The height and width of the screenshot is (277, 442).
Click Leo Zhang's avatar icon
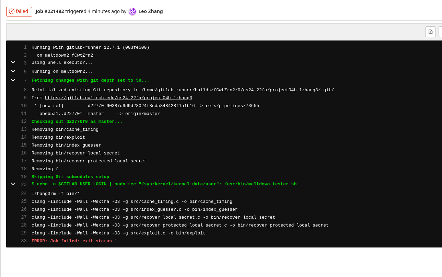coord(132,12)
